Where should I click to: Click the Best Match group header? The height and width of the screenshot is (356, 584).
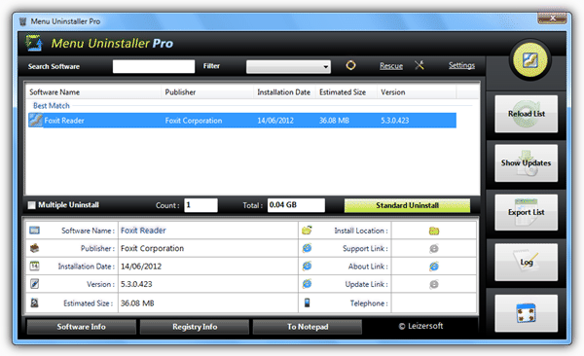tap(52, 106)
